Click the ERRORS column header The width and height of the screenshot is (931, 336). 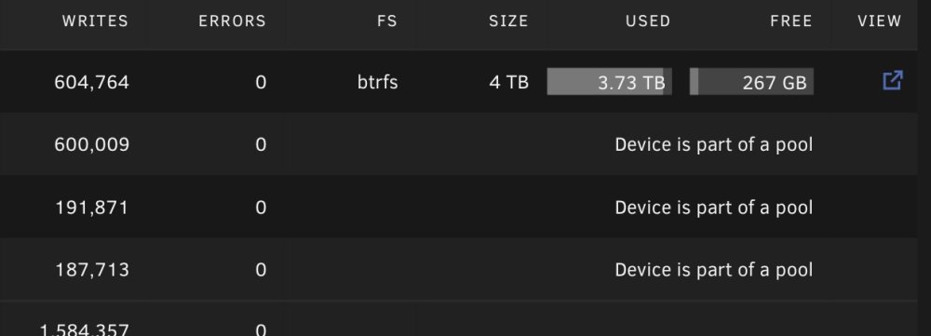point(232,21)
